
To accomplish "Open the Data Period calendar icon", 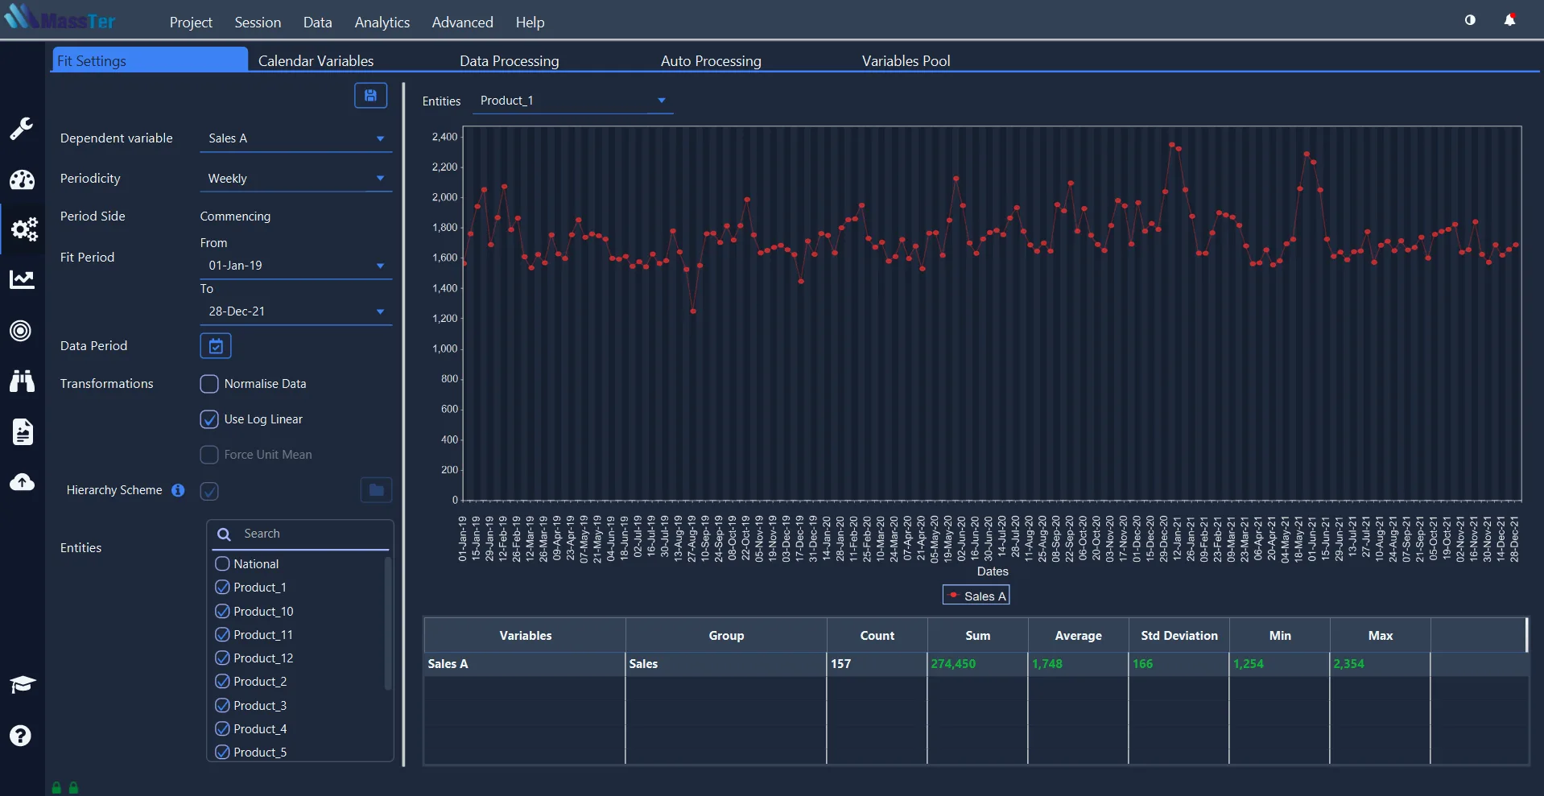I will pos(215,346).
